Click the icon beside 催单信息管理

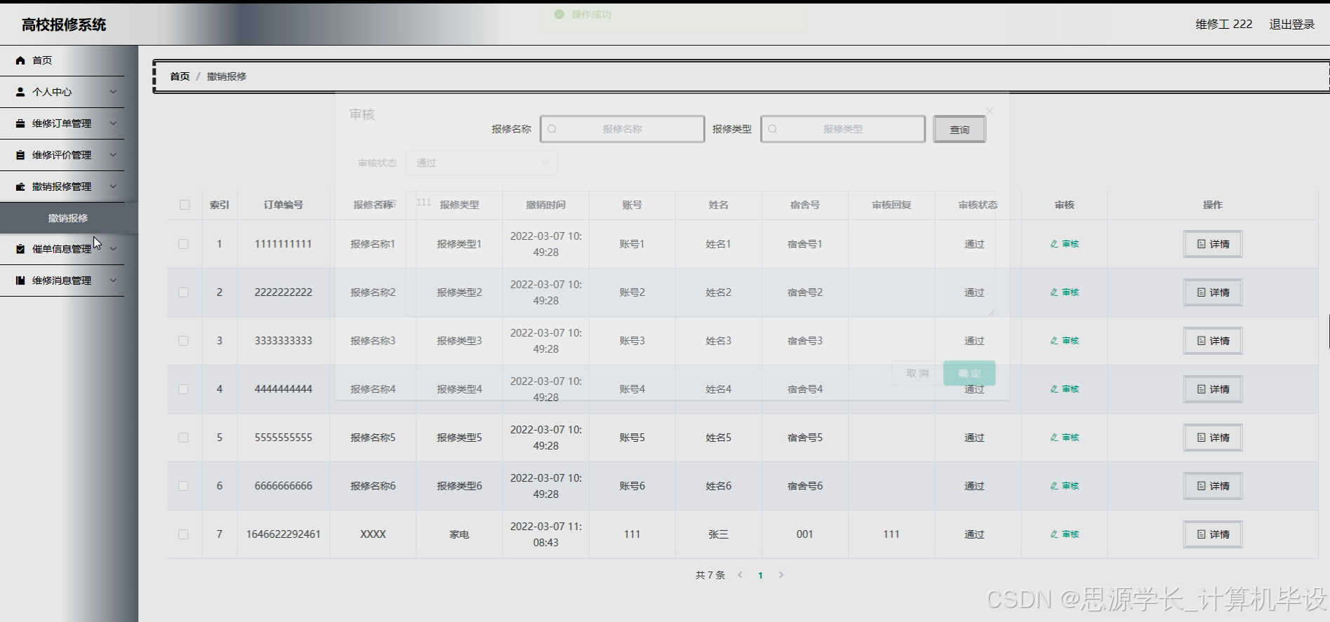pyautogui.click(x=20, y=249)
